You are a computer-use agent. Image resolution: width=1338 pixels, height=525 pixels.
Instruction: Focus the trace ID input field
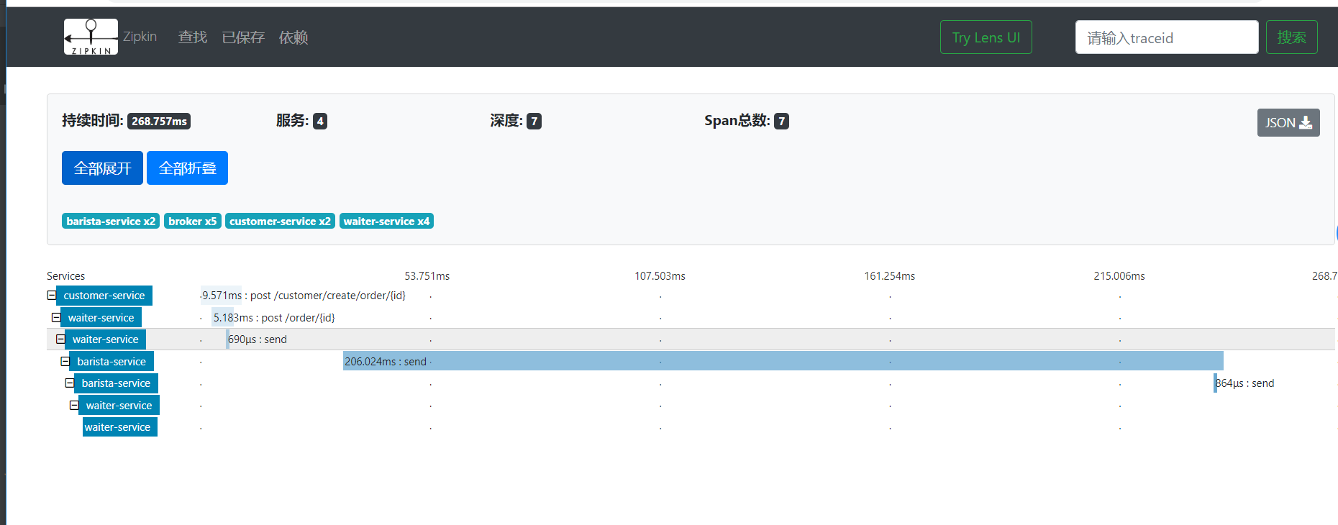coord(1167,37)
